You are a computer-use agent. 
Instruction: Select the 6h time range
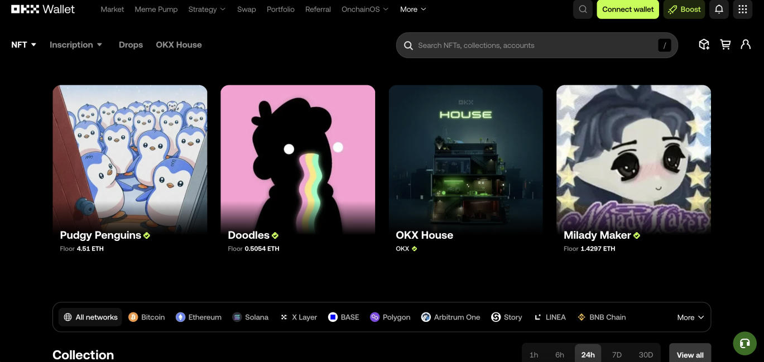(x=560, y=355)
